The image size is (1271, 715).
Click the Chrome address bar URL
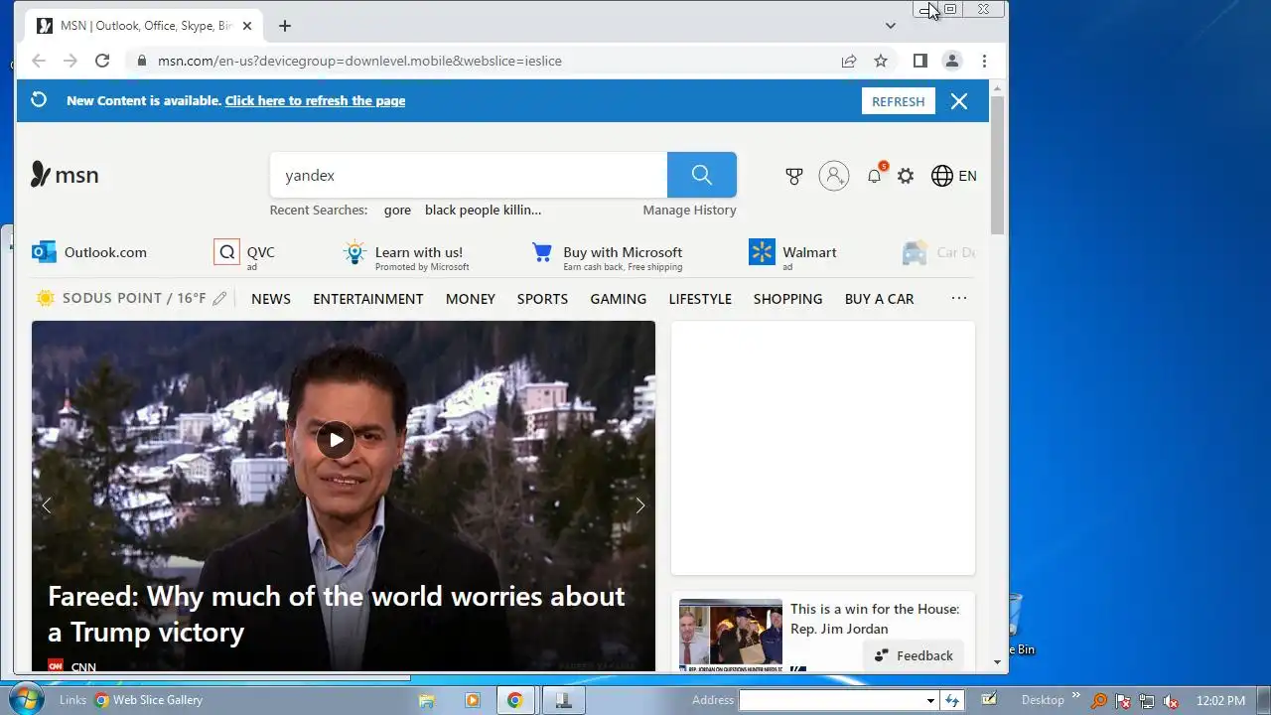pyautogui.click(x=359, y=61)
